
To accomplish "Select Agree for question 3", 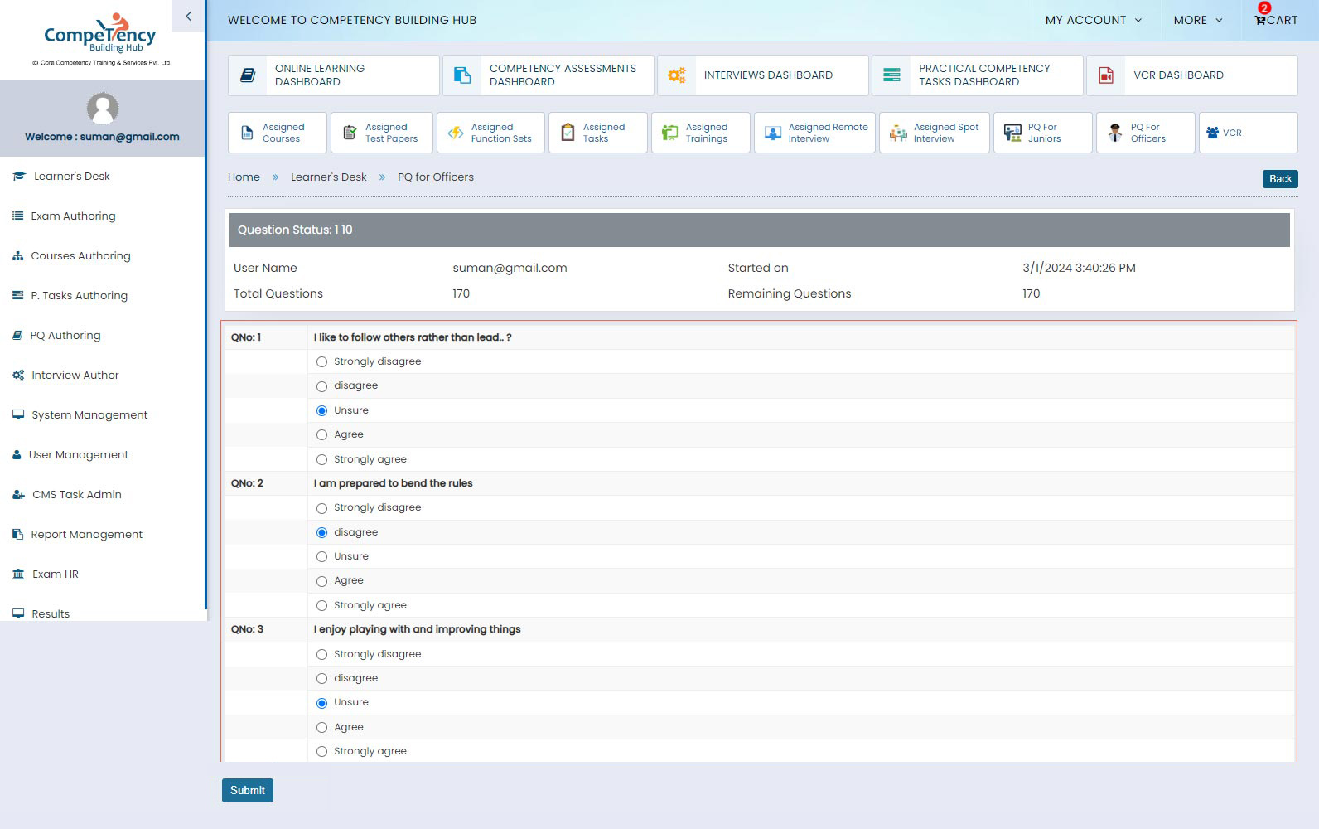I will tap(321, 728).
